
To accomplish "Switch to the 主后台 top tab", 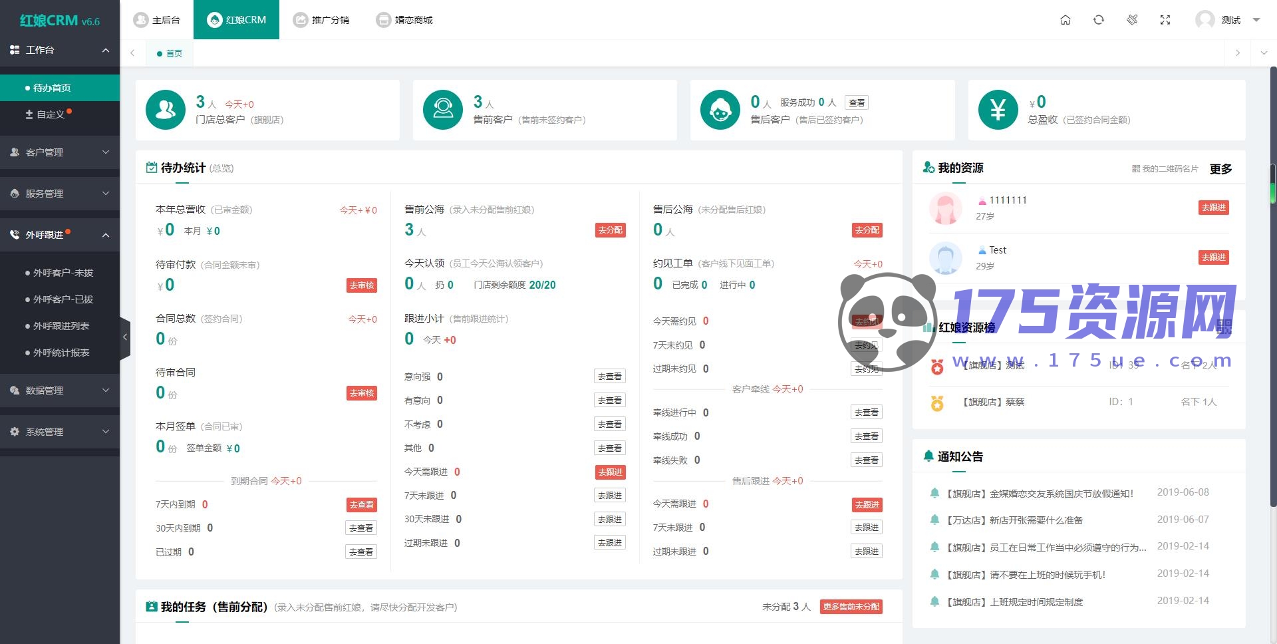I will click(x=157, y=20).
